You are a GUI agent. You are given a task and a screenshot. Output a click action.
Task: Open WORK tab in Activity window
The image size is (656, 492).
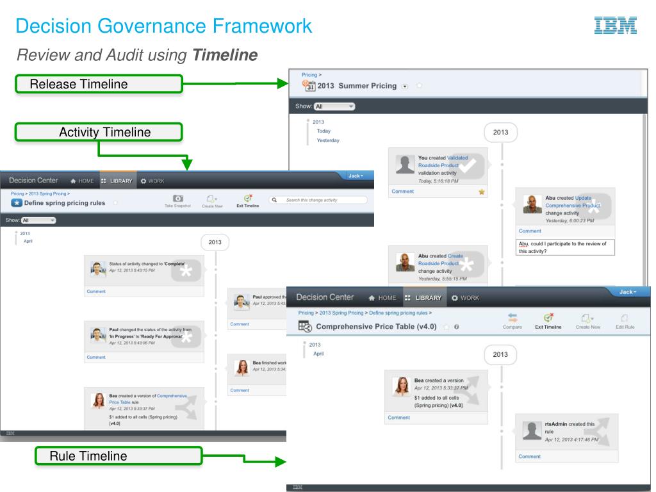click(152, 181)
